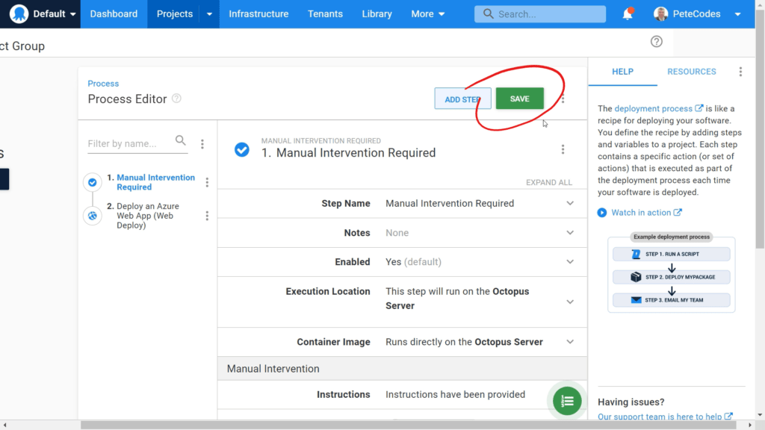Click the PeteCodes user avatar

660,13
